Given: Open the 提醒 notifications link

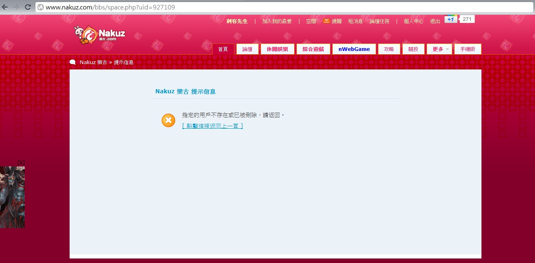Looking at the screenshot, I should [337, 21].
